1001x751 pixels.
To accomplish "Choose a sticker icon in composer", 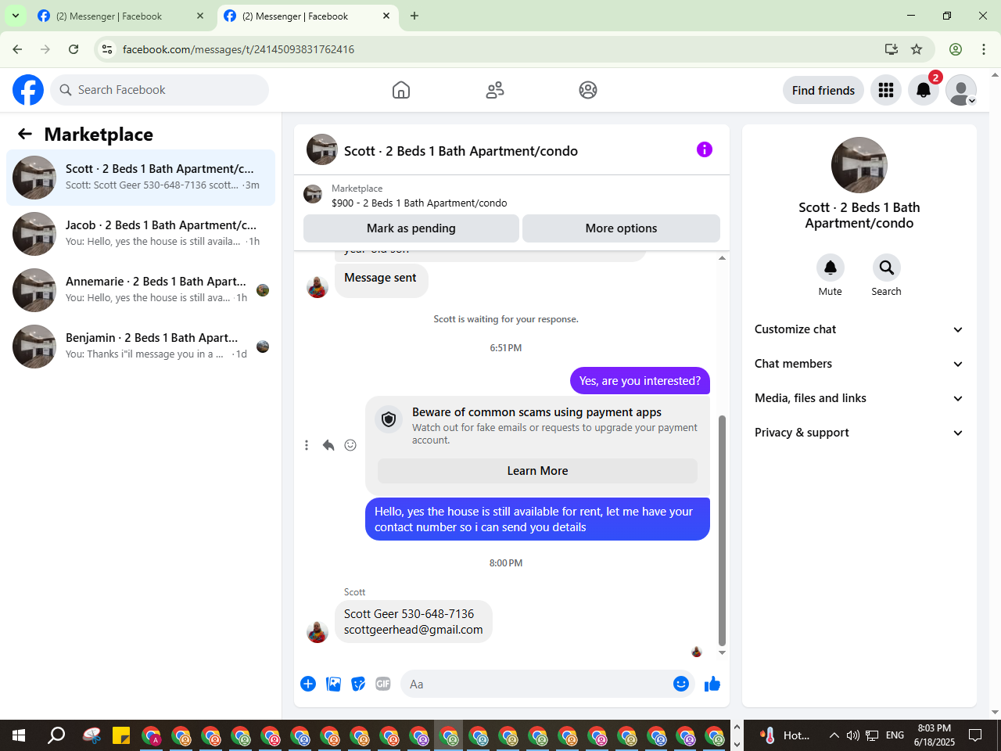I will click(x=358, y=684).
